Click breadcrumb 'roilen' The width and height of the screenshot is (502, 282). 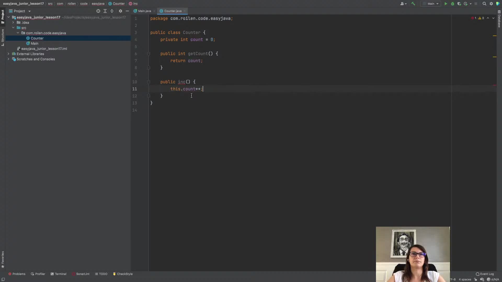click(x=72, y=4)
